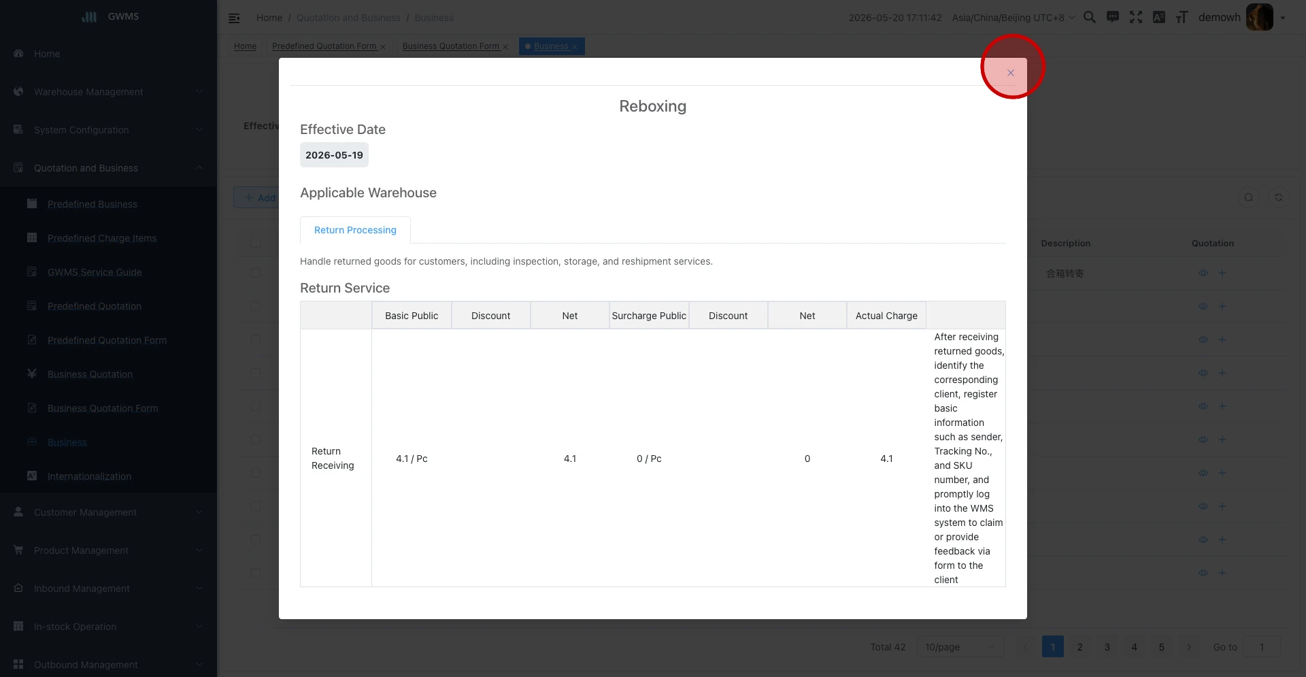Select the Return Processing warehouse tab
Image resolution: width=1306 pixels, height=677 pixels.
[x=355, y=230]
